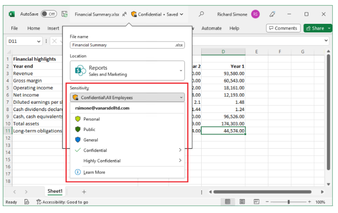The width and height of the screenshot is (338, 213).
Task: Click the formula bar options dots
Action: 46,41
